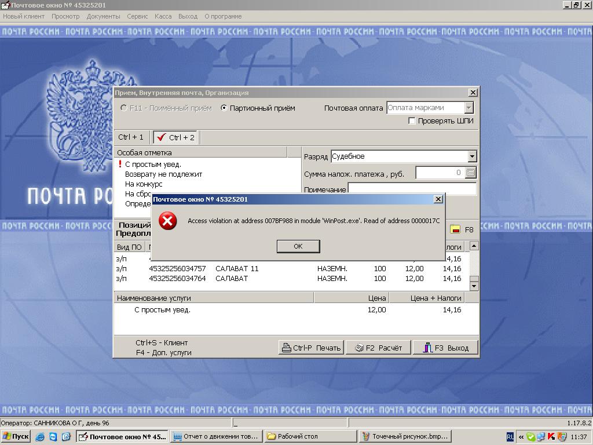593x445 pixels.
Task: Click the green shield tray icon
Action: click(530, 437)
